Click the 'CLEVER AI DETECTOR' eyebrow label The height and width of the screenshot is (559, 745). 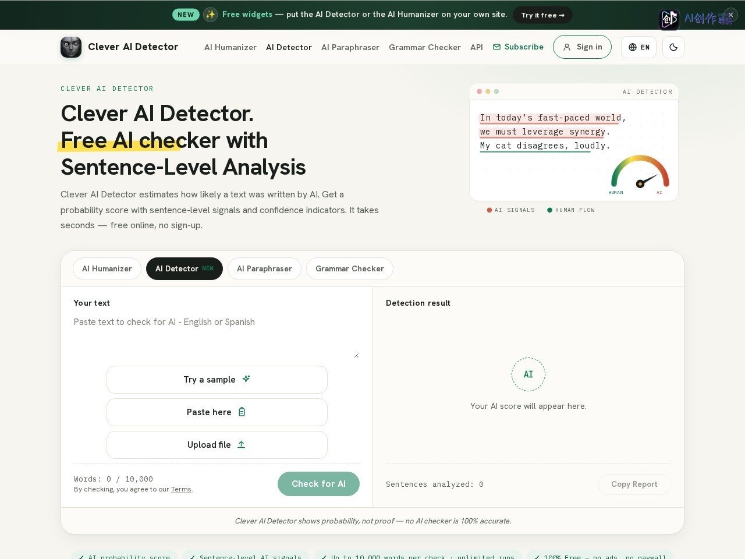click(107, 89)
